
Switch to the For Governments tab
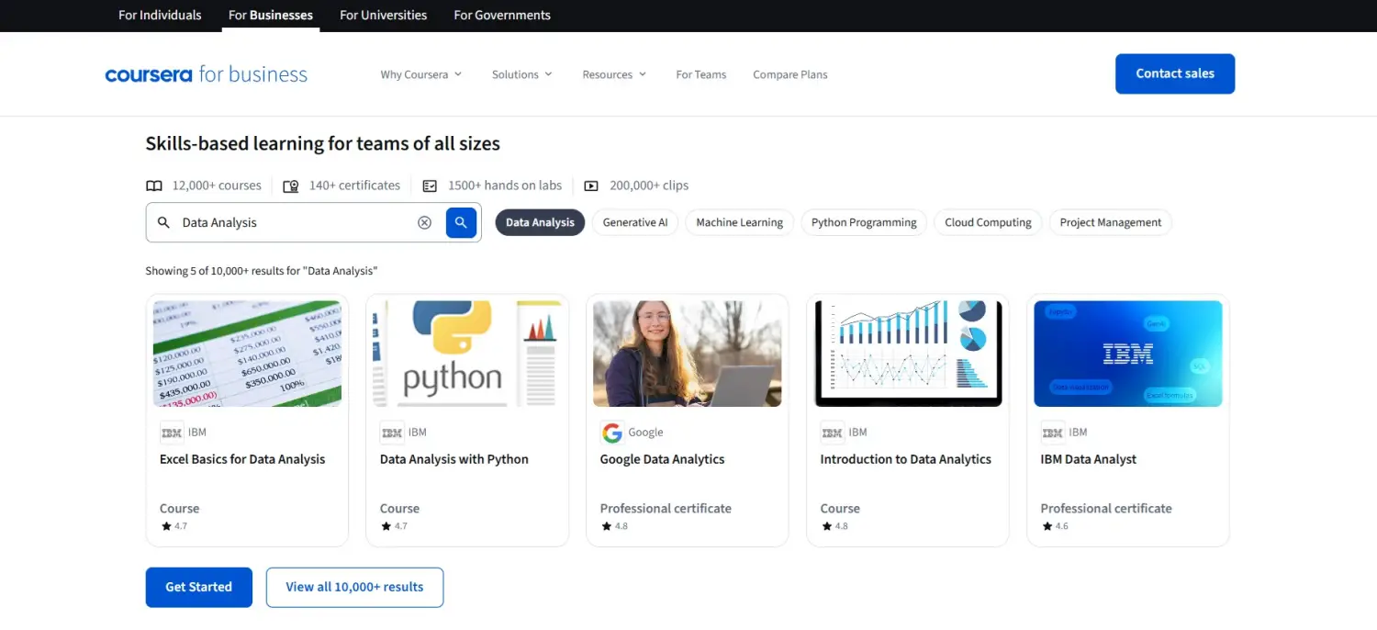click(502, 15)
